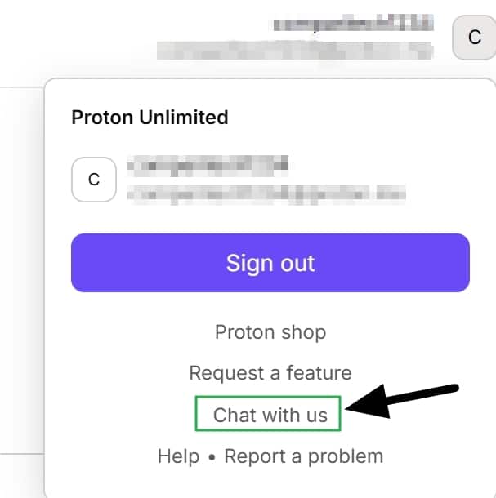Screen dimensions: 496x498
Task: Toggle the user dropdown with the header initial icon
Action: point(474,38)
